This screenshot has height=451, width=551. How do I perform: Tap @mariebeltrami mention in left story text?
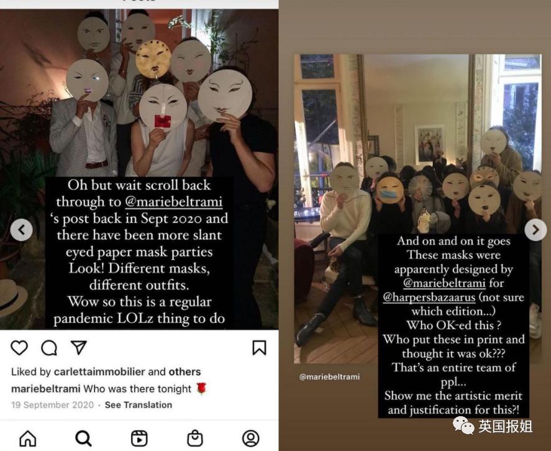[173, 202]
